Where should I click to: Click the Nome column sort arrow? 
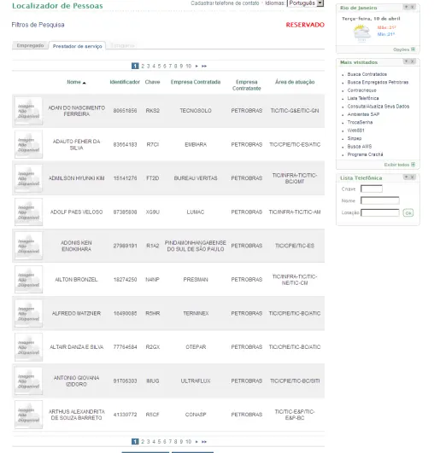click(85, 83)
